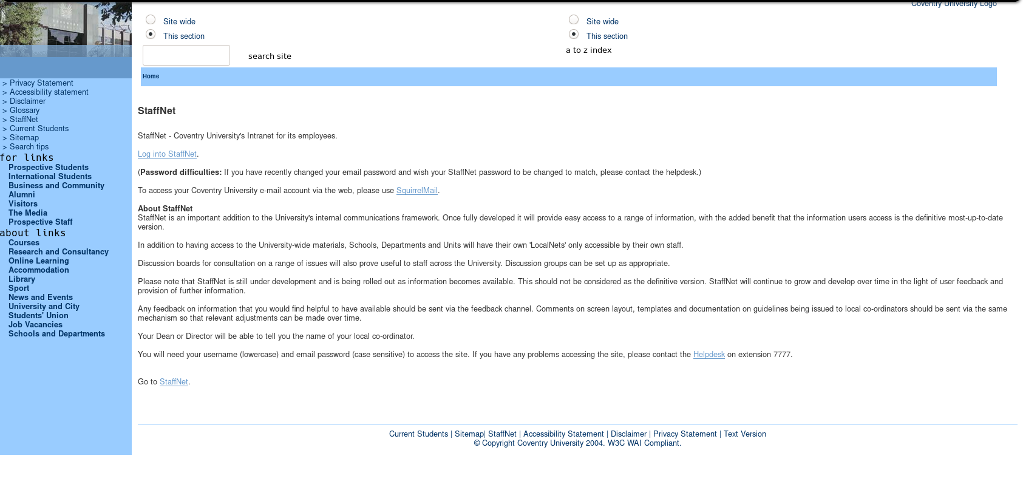
Task: Open footer Current Students link
Action: (418, 434)
